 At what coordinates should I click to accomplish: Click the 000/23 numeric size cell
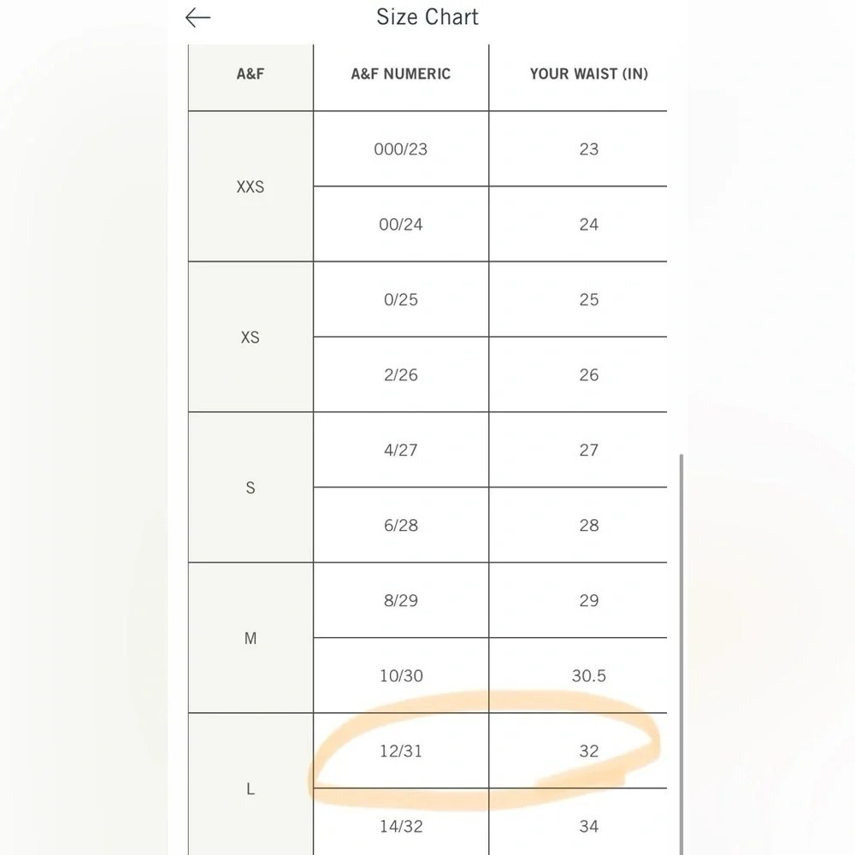pos(401,149)
